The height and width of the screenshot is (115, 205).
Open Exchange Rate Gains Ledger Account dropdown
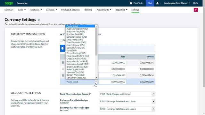coord(153,102)
